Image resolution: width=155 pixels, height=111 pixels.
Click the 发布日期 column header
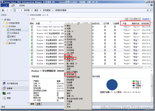(x=145, y=23)
